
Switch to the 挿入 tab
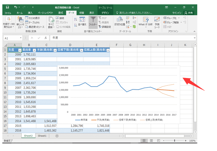click(x=30, y=13)
